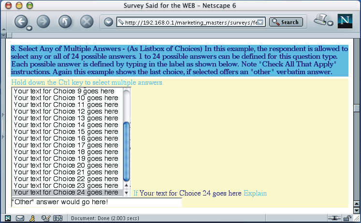Click the page scroll down arrow
The height and width of the screenshot is (223, 361).
pos(357,210)
